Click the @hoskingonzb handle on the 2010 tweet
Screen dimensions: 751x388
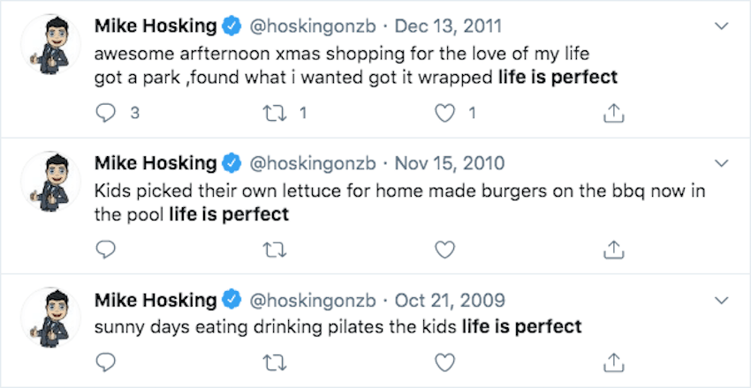313,163
